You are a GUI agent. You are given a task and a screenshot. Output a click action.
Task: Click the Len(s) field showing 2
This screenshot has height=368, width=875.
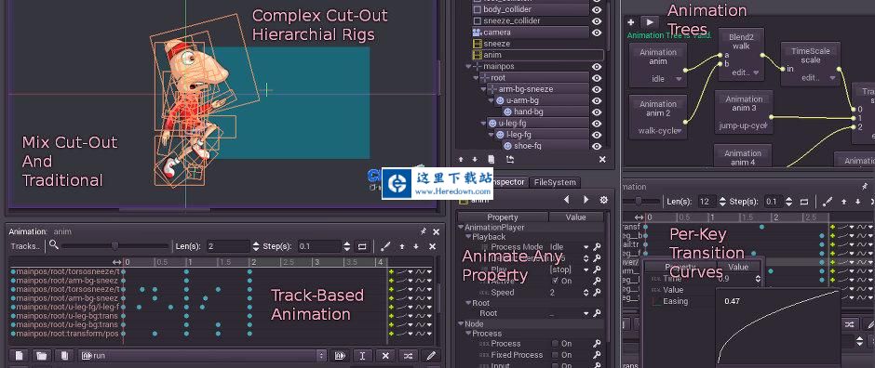tap(228, 246)
